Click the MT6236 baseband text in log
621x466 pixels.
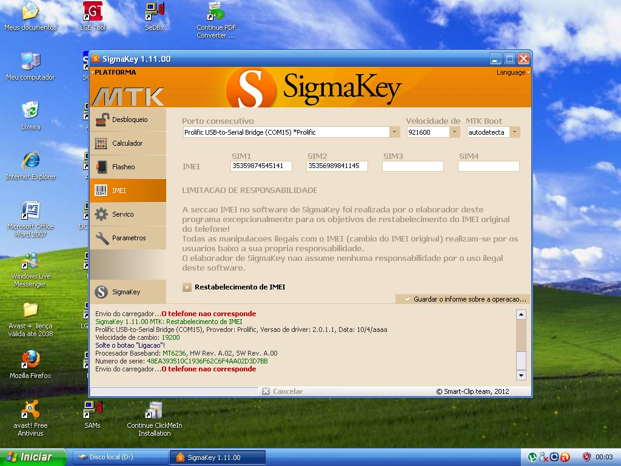click(174, 353)
